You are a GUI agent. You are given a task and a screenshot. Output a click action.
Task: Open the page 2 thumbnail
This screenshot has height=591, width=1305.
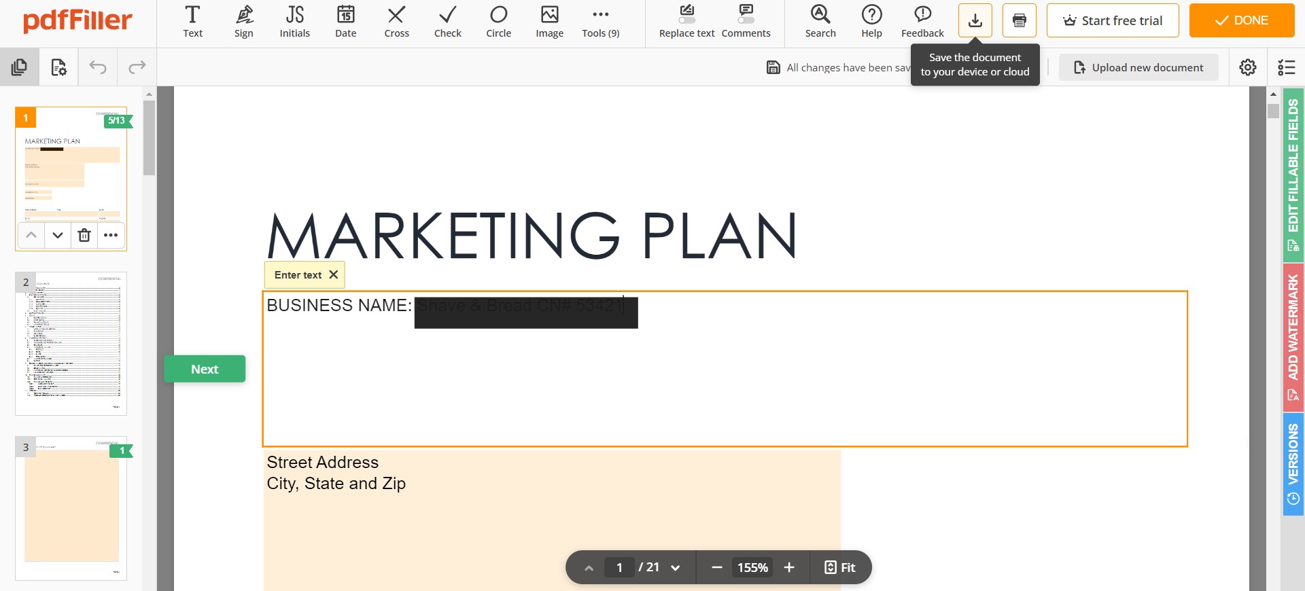click(71, 344)
